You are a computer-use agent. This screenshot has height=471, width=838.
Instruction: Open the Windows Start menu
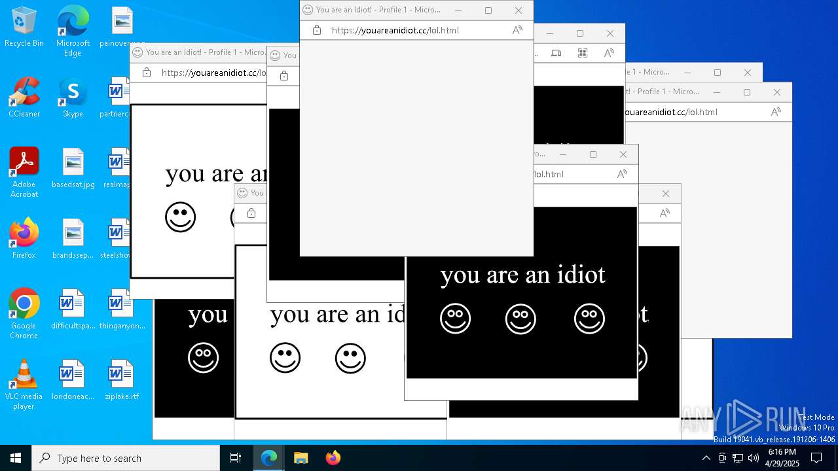(x=16, y=458)
